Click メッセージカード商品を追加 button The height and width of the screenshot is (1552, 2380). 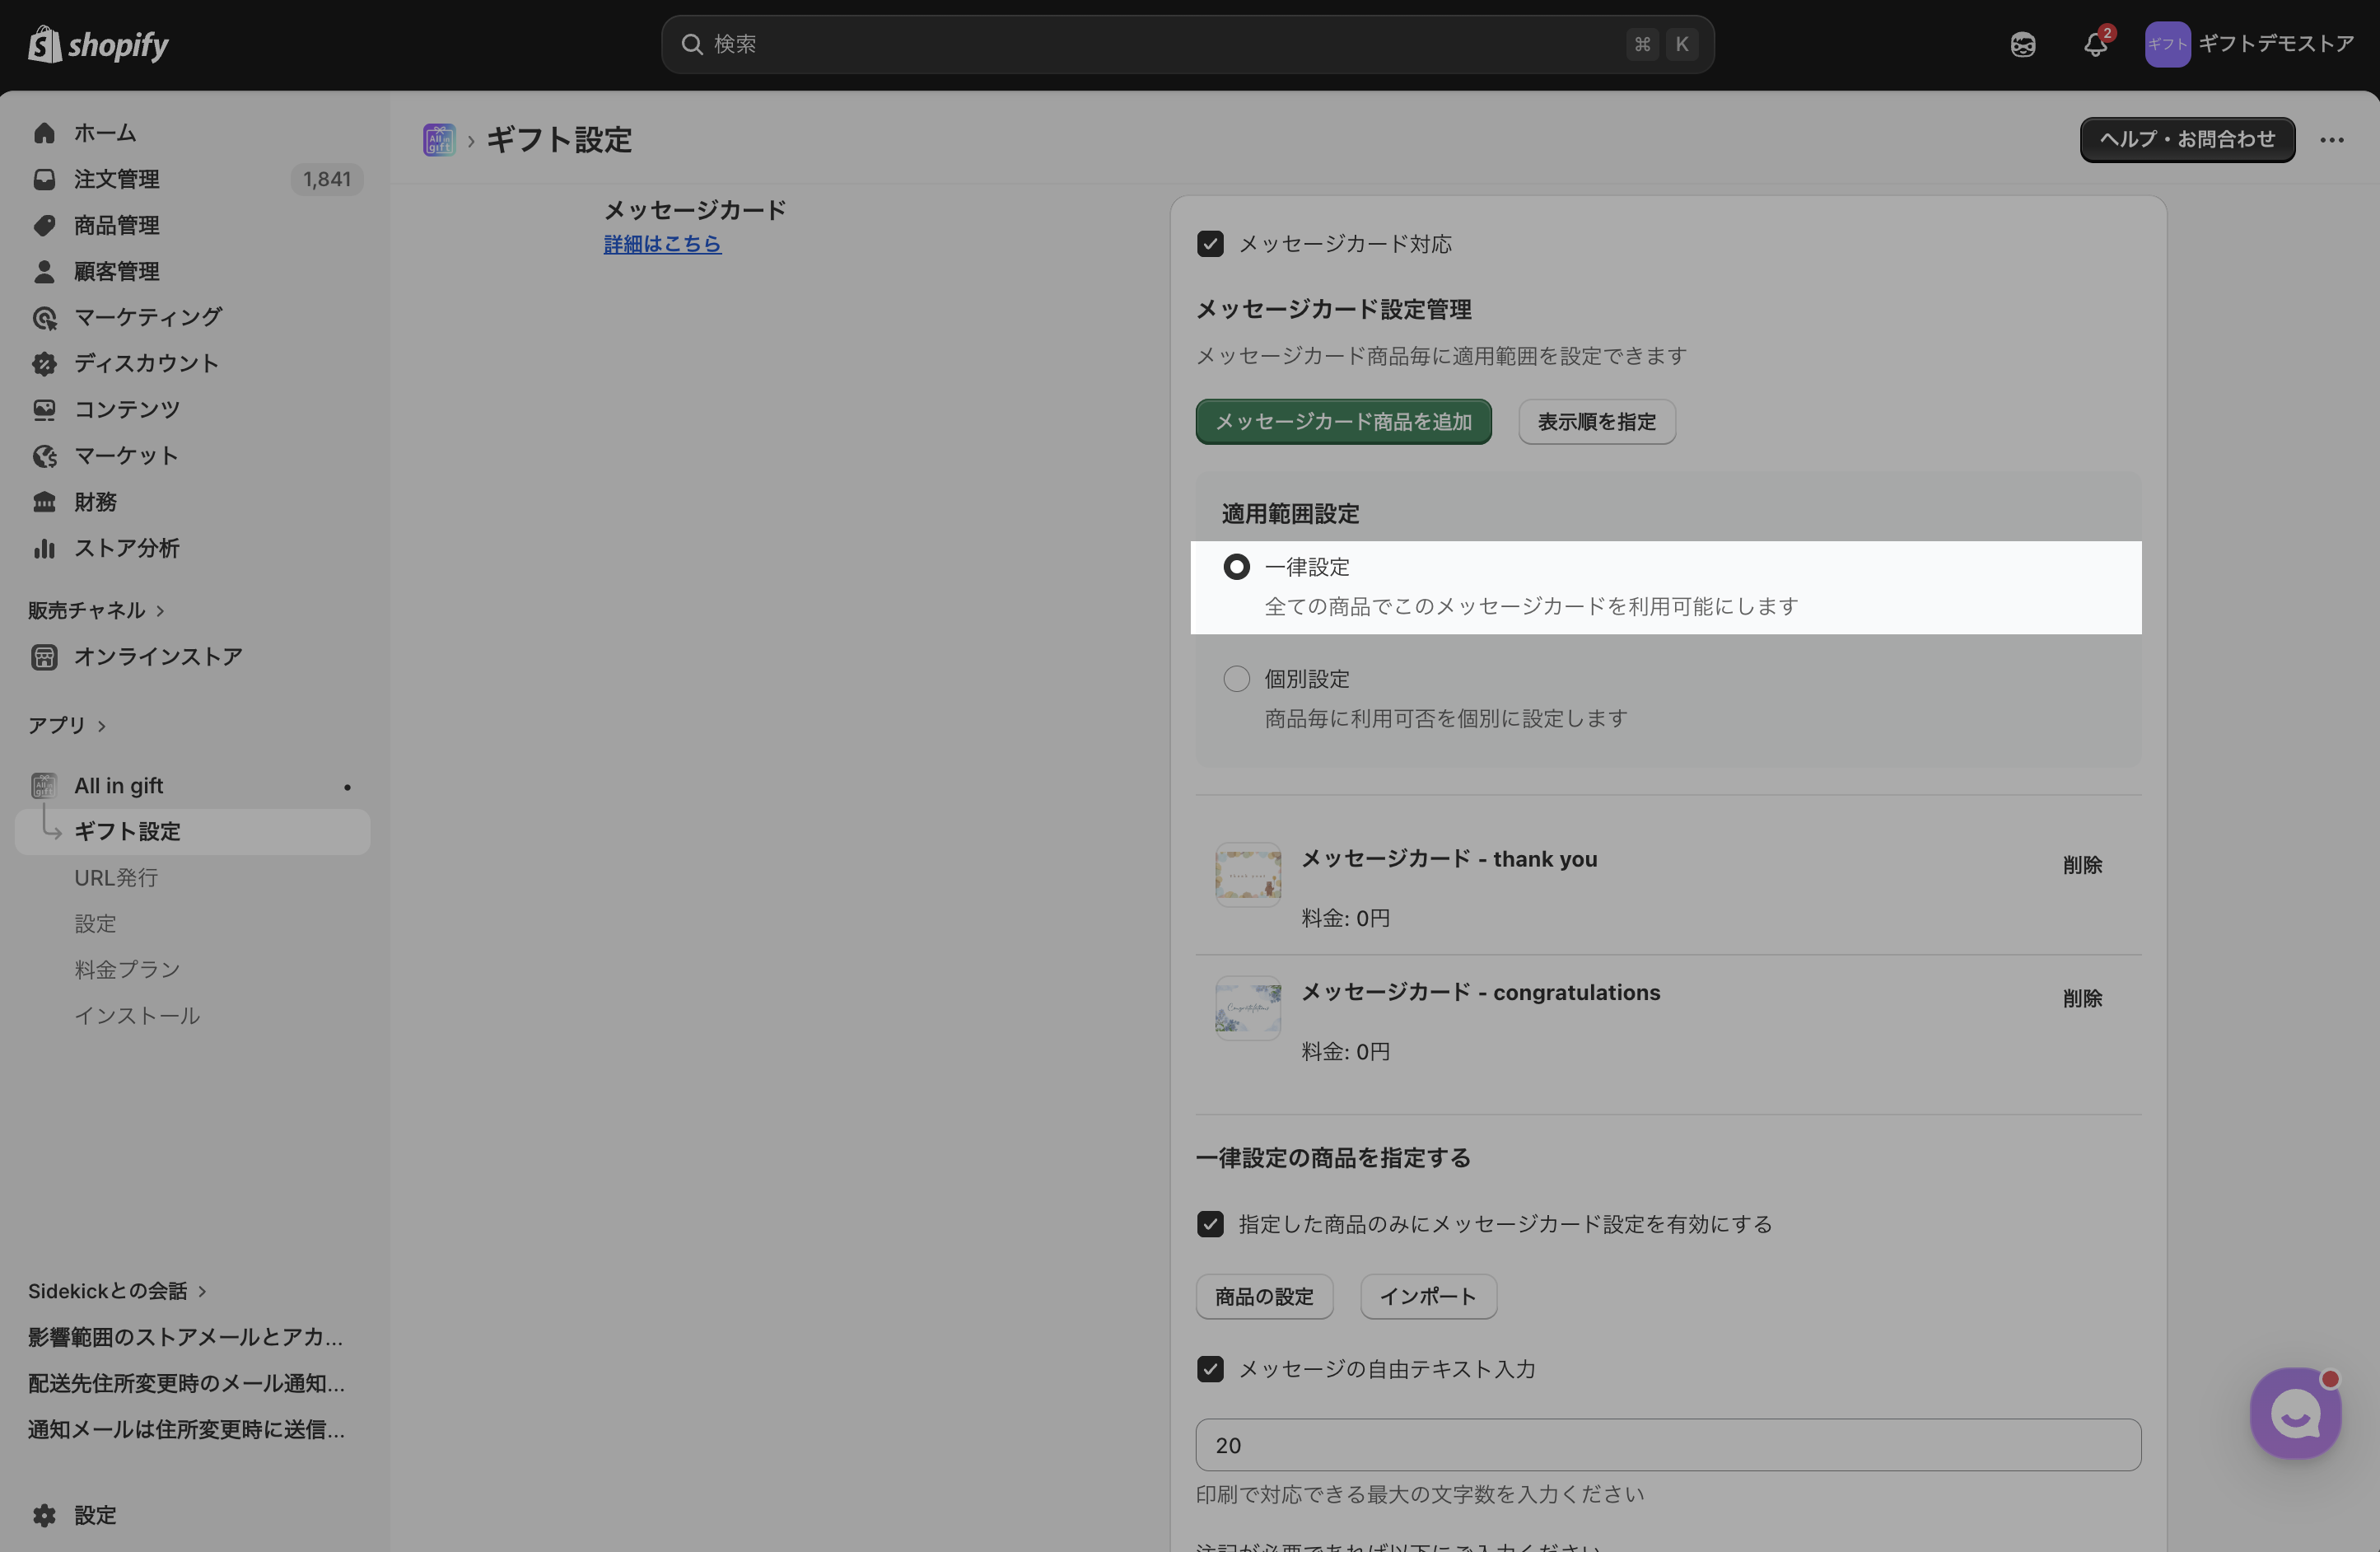(1342, 422)
